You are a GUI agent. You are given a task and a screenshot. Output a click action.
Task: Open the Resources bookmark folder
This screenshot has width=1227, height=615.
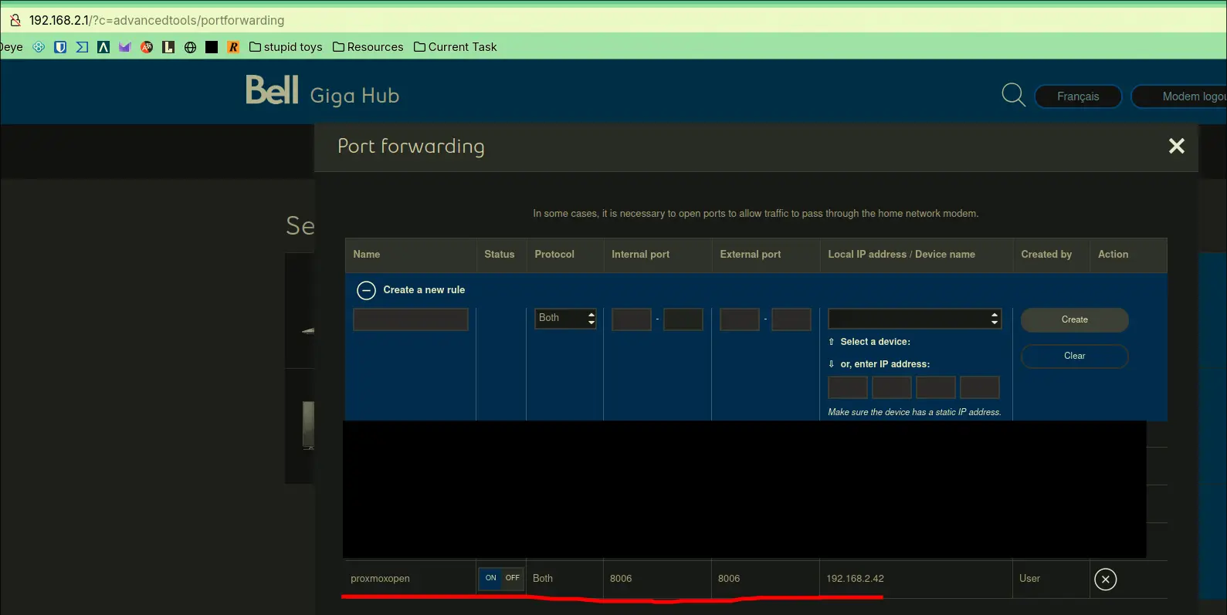tap(368, 47)
